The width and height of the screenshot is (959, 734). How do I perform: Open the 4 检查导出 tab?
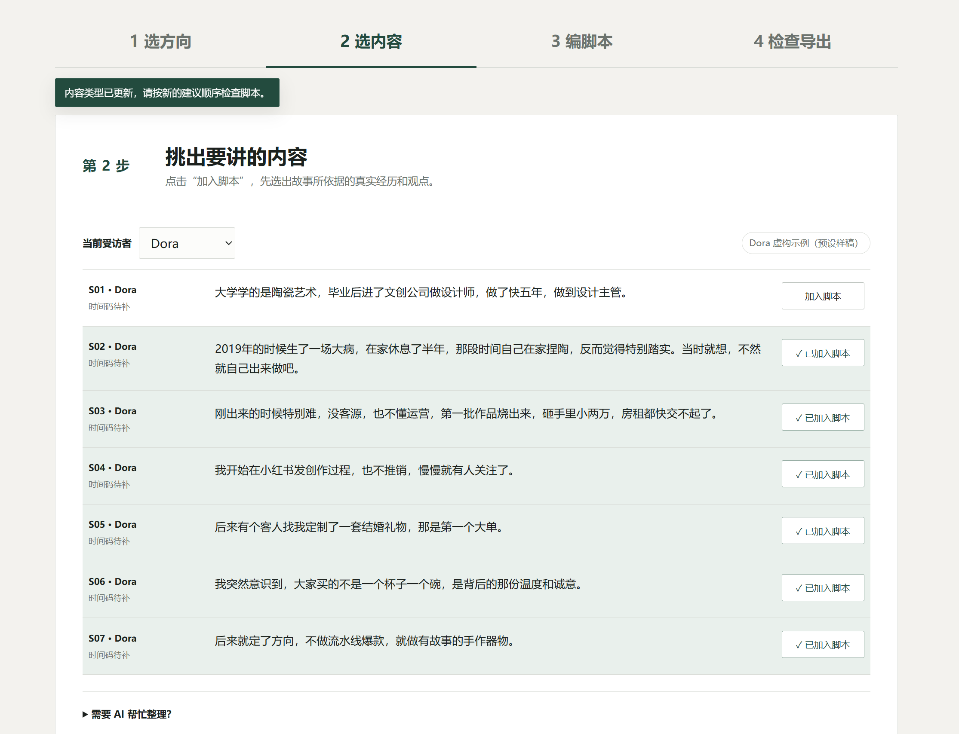(793, 42)
